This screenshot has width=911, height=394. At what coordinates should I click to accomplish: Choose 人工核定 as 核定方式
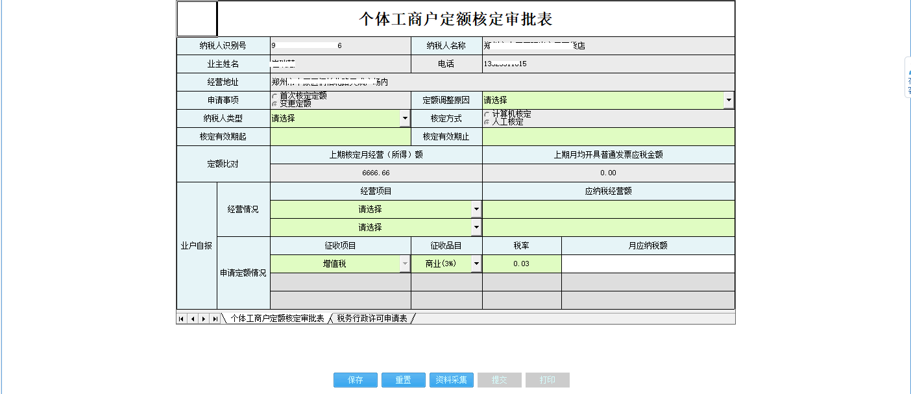click(x=487, y=121)
